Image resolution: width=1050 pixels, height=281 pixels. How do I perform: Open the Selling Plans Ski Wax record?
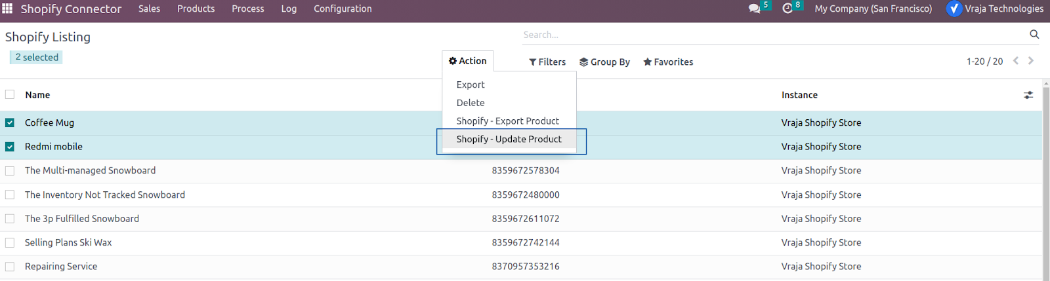coord(68,242)
